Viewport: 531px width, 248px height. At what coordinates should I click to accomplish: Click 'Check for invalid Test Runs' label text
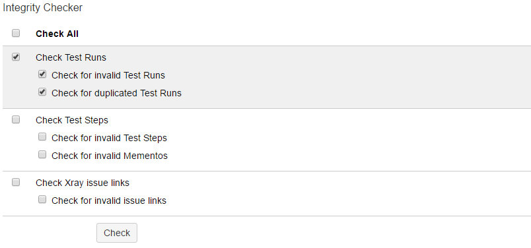tap(108, 75)
